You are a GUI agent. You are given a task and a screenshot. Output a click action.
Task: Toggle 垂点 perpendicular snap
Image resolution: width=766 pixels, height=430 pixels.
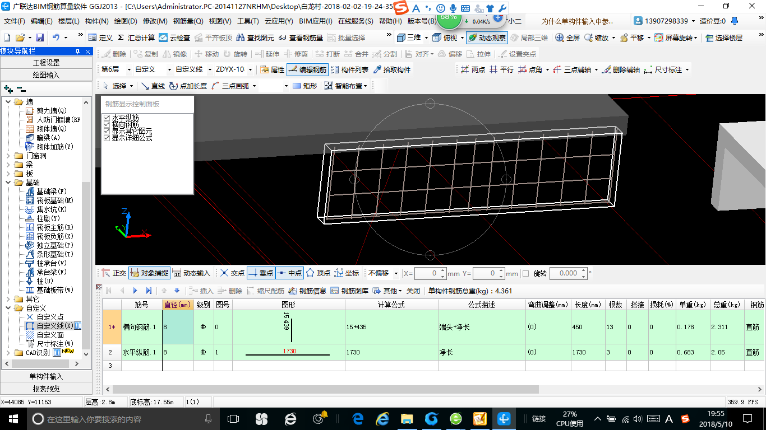pos(261,273)
